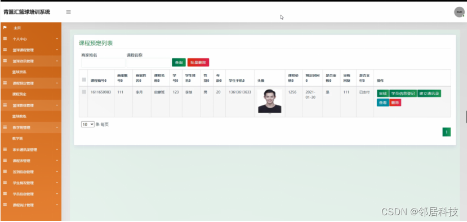Click the blue 查看 button
The image size is (467, 222).
click(383, 103)
